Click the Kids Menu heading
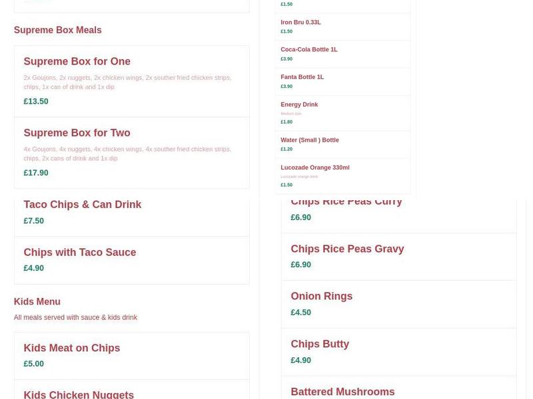 [x=37, y=301]
